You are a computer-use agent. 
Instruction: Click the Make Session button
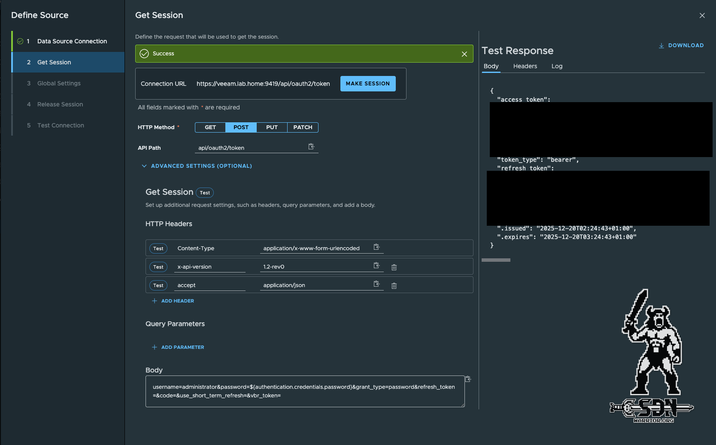(x=368, y=84)
